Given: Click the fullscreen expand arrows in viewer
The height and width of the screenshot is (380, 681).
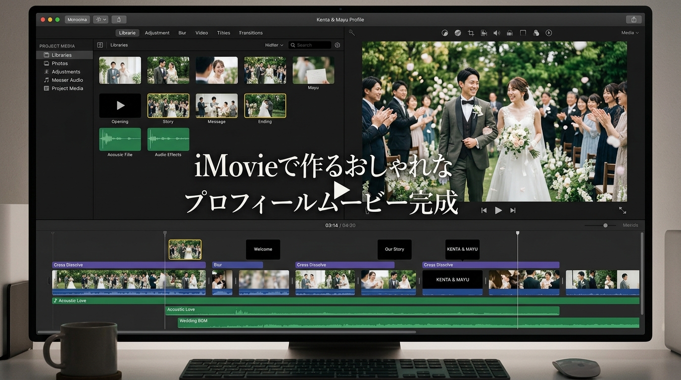Looking at the screenshot, I should click(623, 210).
